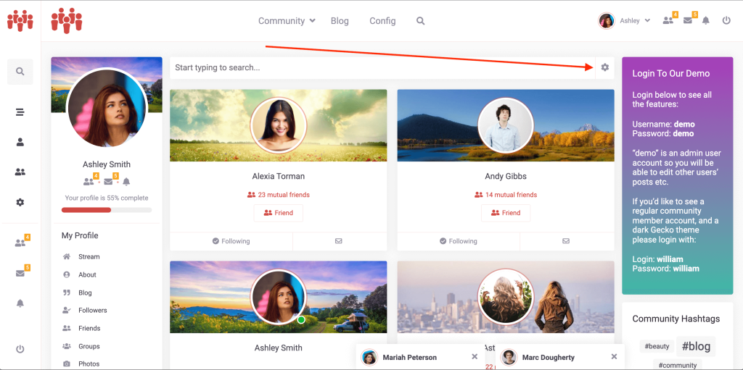743x370 pixels.
Task: Click the logout power icon in top header
Action: click(726, 20)
